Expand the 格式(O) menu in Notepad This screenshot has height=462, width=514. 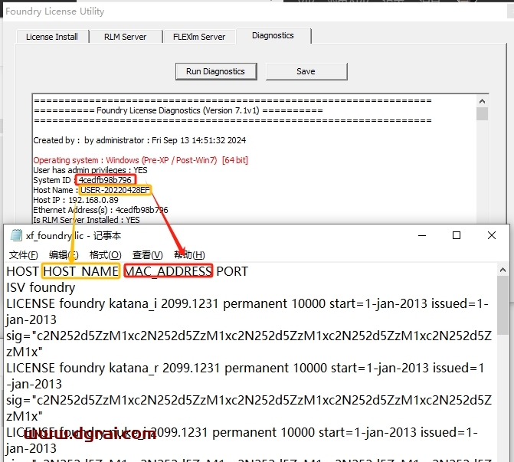point(105,255)
